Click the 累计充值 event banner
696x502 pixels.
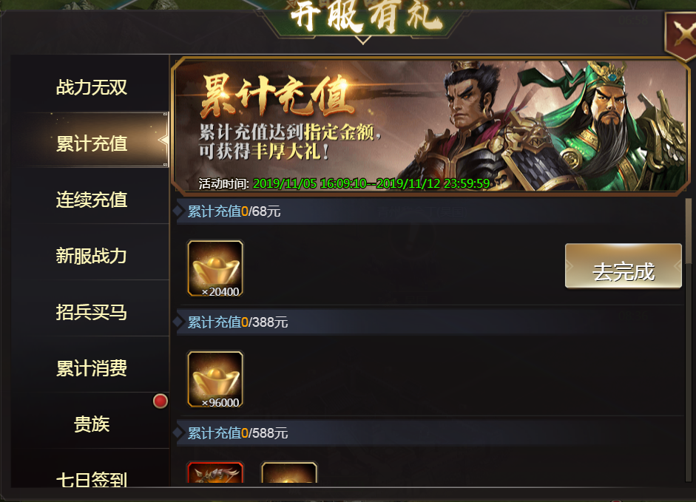(430, 126)
